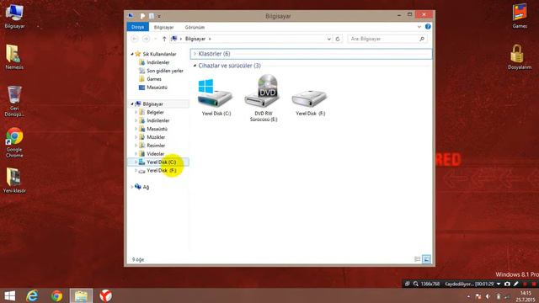Screen dimensions: 539x303
Task: Select the Yerel Disk (F:) drive icon in main pane
Action: pos(310,102)
